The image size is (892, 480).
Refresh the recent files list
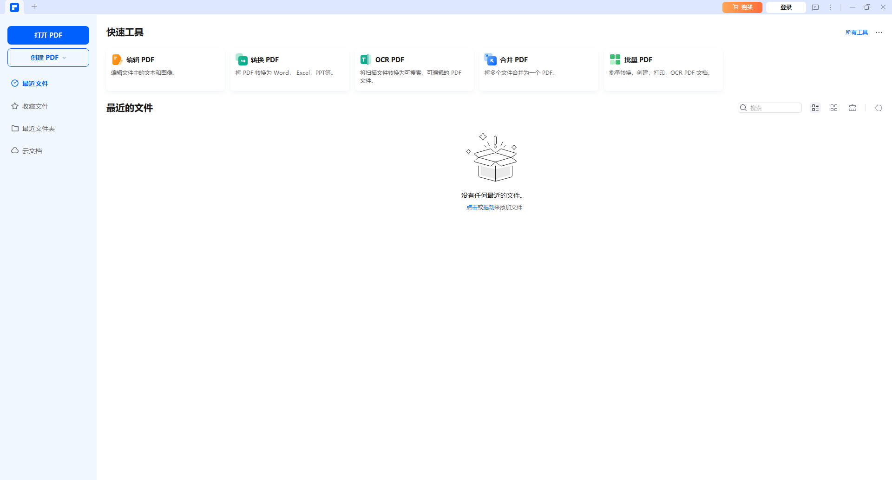(x=879, y=108)
